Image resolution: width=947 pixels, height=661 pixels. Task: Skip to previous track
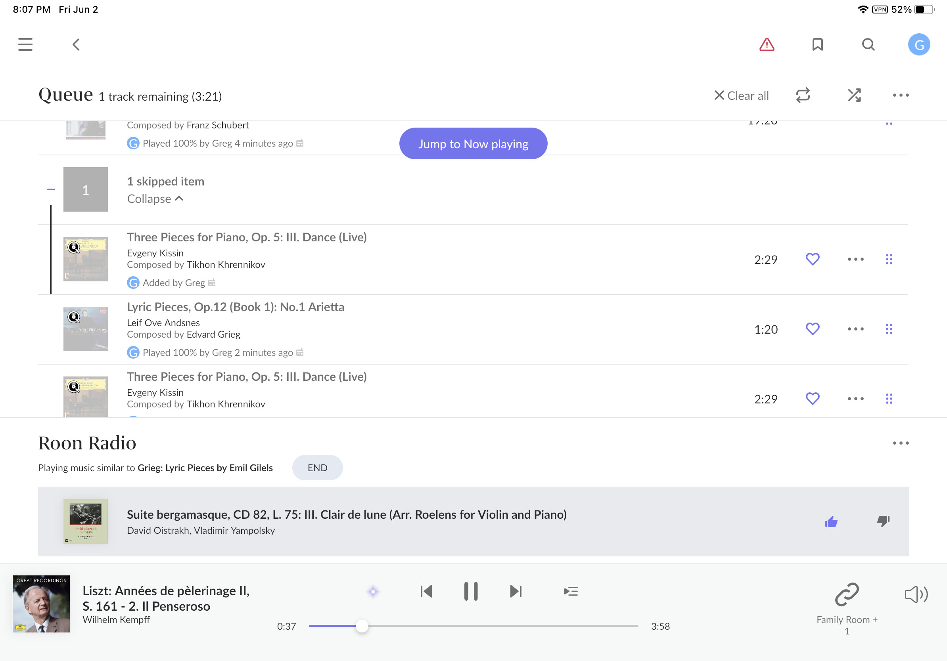click(x=426, y=591)
